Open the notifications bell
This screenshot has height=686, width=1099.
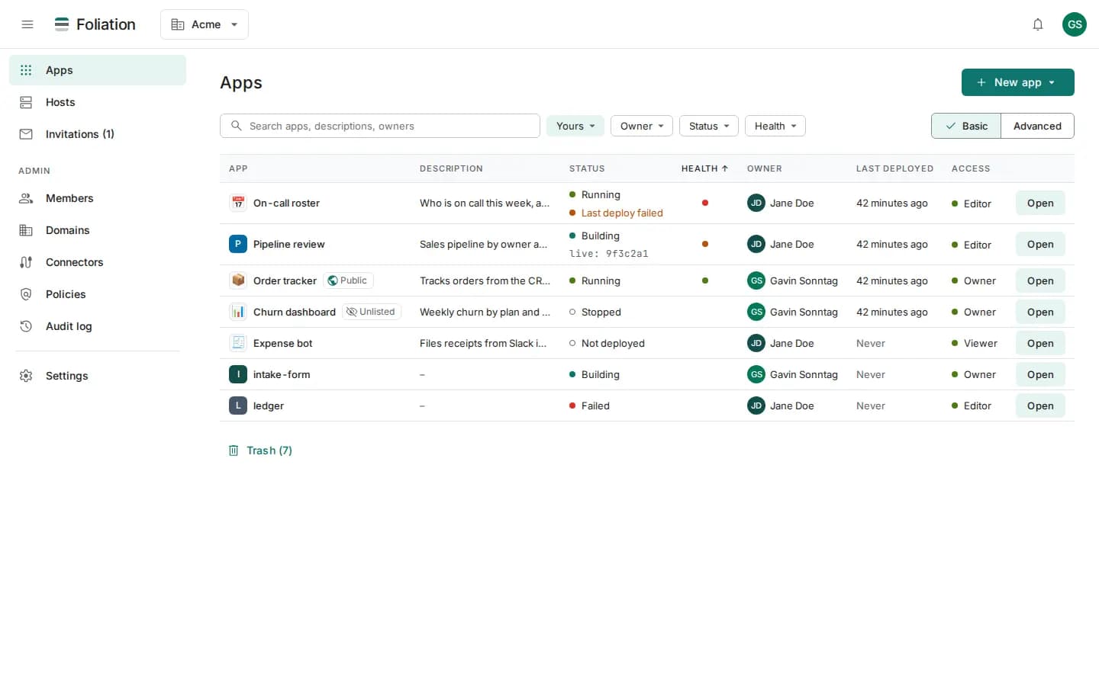click(1038, 24)
